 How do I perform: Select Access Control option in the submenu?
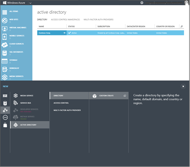[69, 103]
